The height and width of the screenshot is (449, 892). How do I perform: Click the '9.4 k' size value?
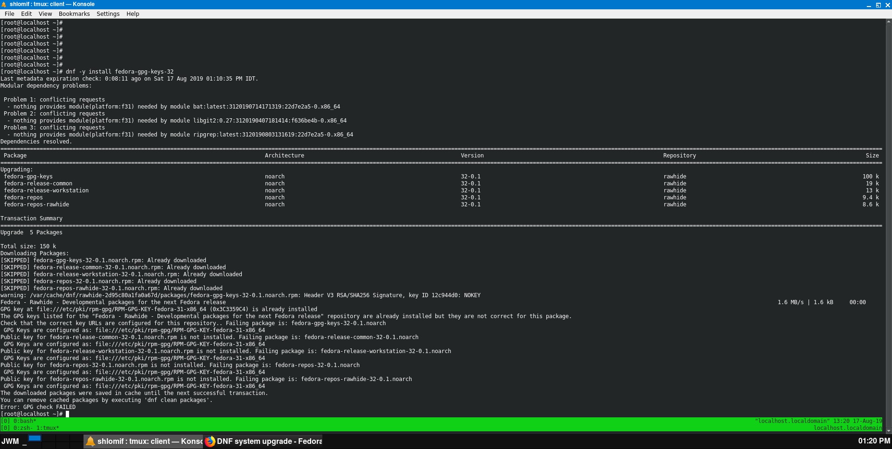(871, 197)
